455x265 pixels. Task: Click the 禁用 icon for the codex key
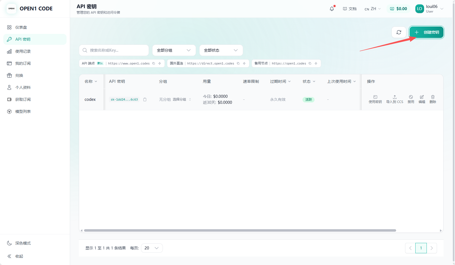click(411, 97)
